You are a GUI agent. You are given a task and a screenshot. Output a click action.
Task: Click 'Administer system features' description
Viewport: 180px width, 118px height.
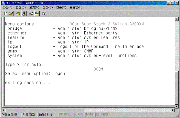tap(89, 37)
